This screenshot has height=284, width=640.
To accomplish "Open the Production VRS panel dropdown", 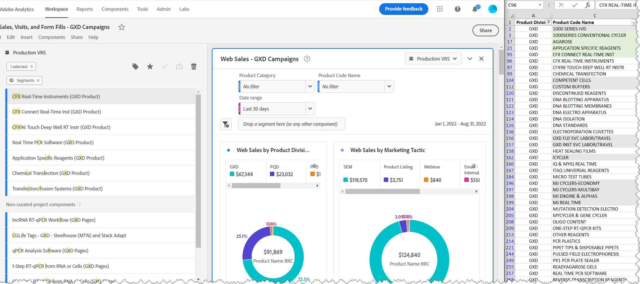I will (x=433, y=59).
